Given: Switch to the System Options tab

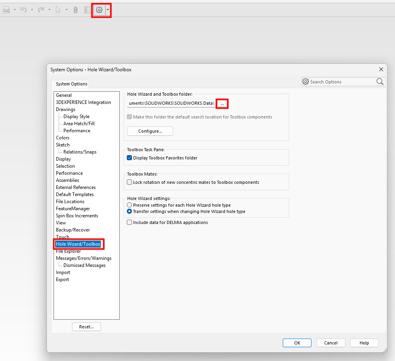Looking at the screenshot, I should click(70, 83).
